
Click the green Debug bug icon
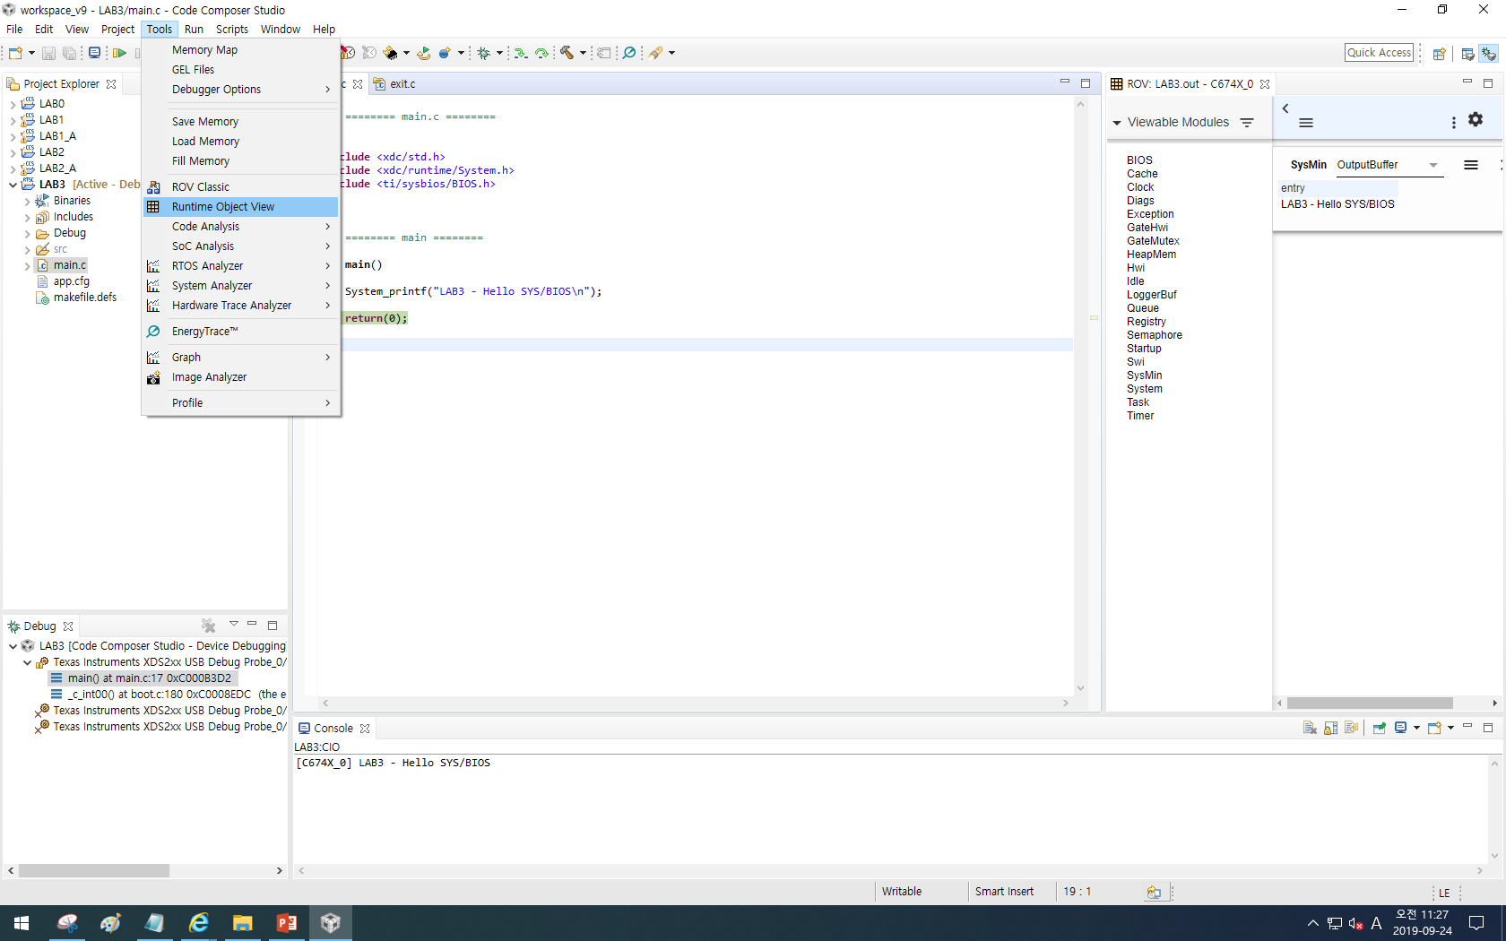[483, 53]
